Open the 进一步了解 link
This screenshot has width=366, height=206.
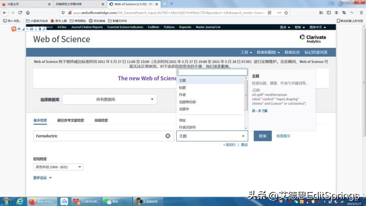click(260, 111)
